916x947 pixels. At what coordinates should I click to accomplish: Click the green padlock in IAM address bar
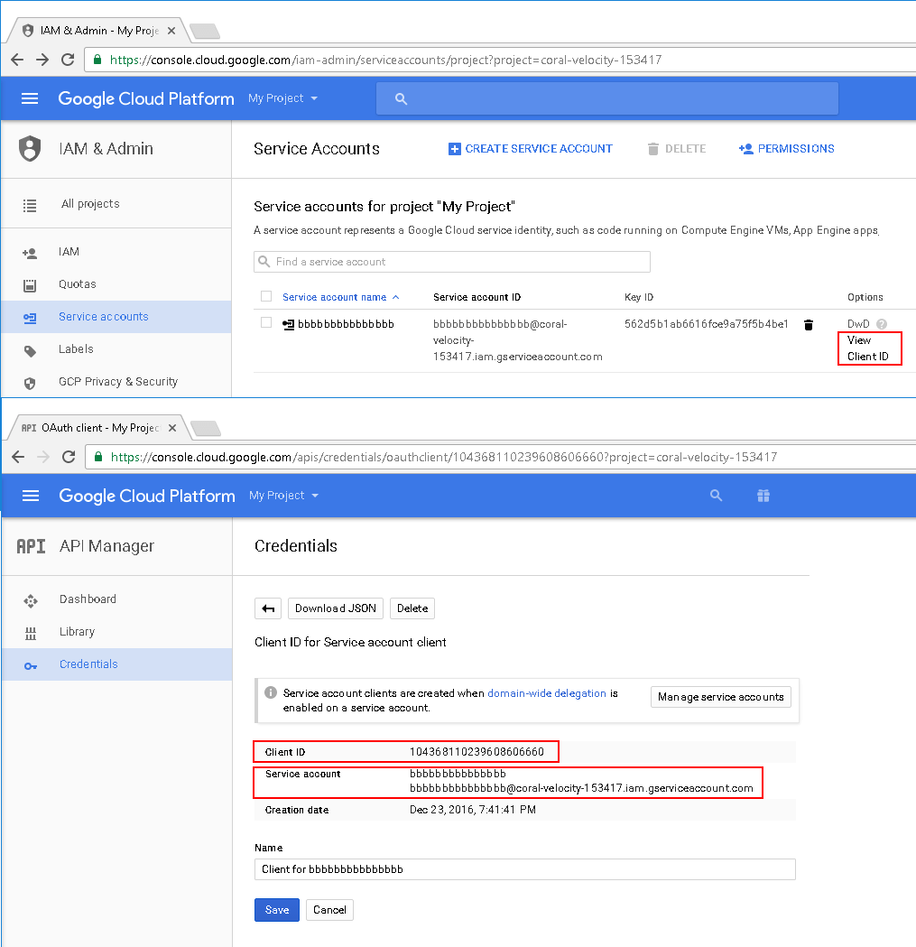(97, 60)
